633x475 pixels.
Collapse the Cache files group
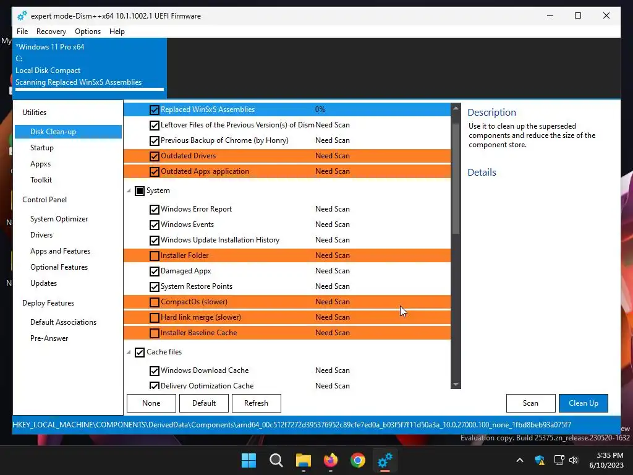(x=129, y=352)
